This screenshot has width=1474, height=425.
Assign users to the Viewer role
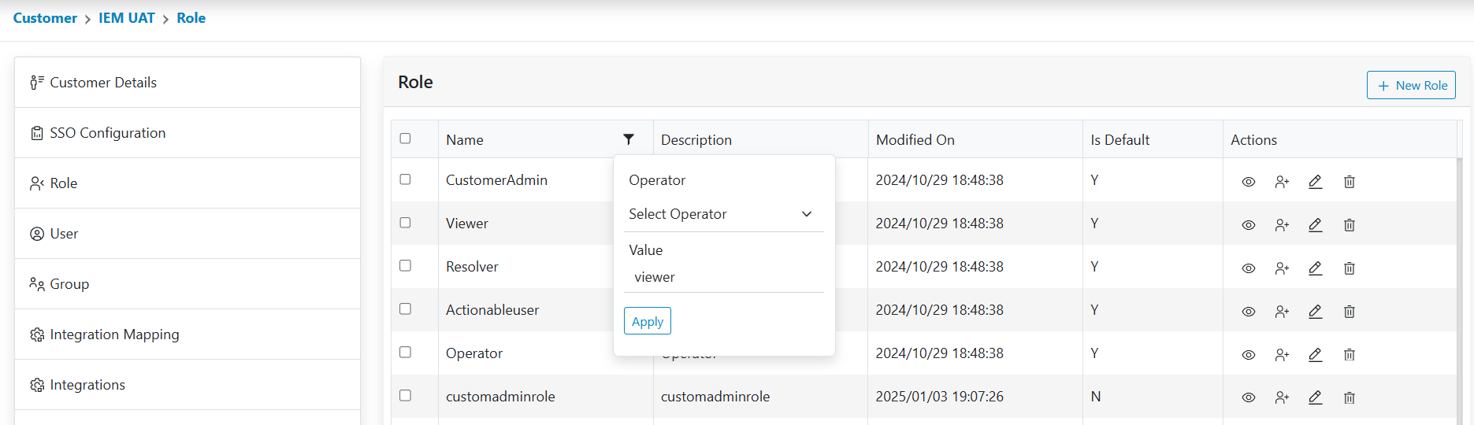point(1282,225)
